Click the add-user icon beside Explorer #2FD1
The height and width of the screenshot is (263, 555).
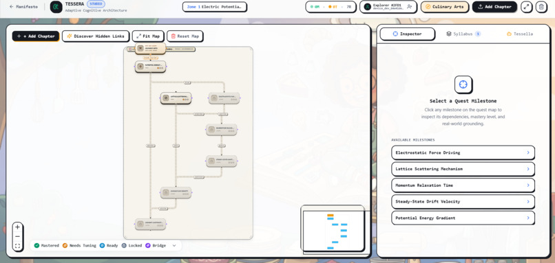tap(409, 7)
